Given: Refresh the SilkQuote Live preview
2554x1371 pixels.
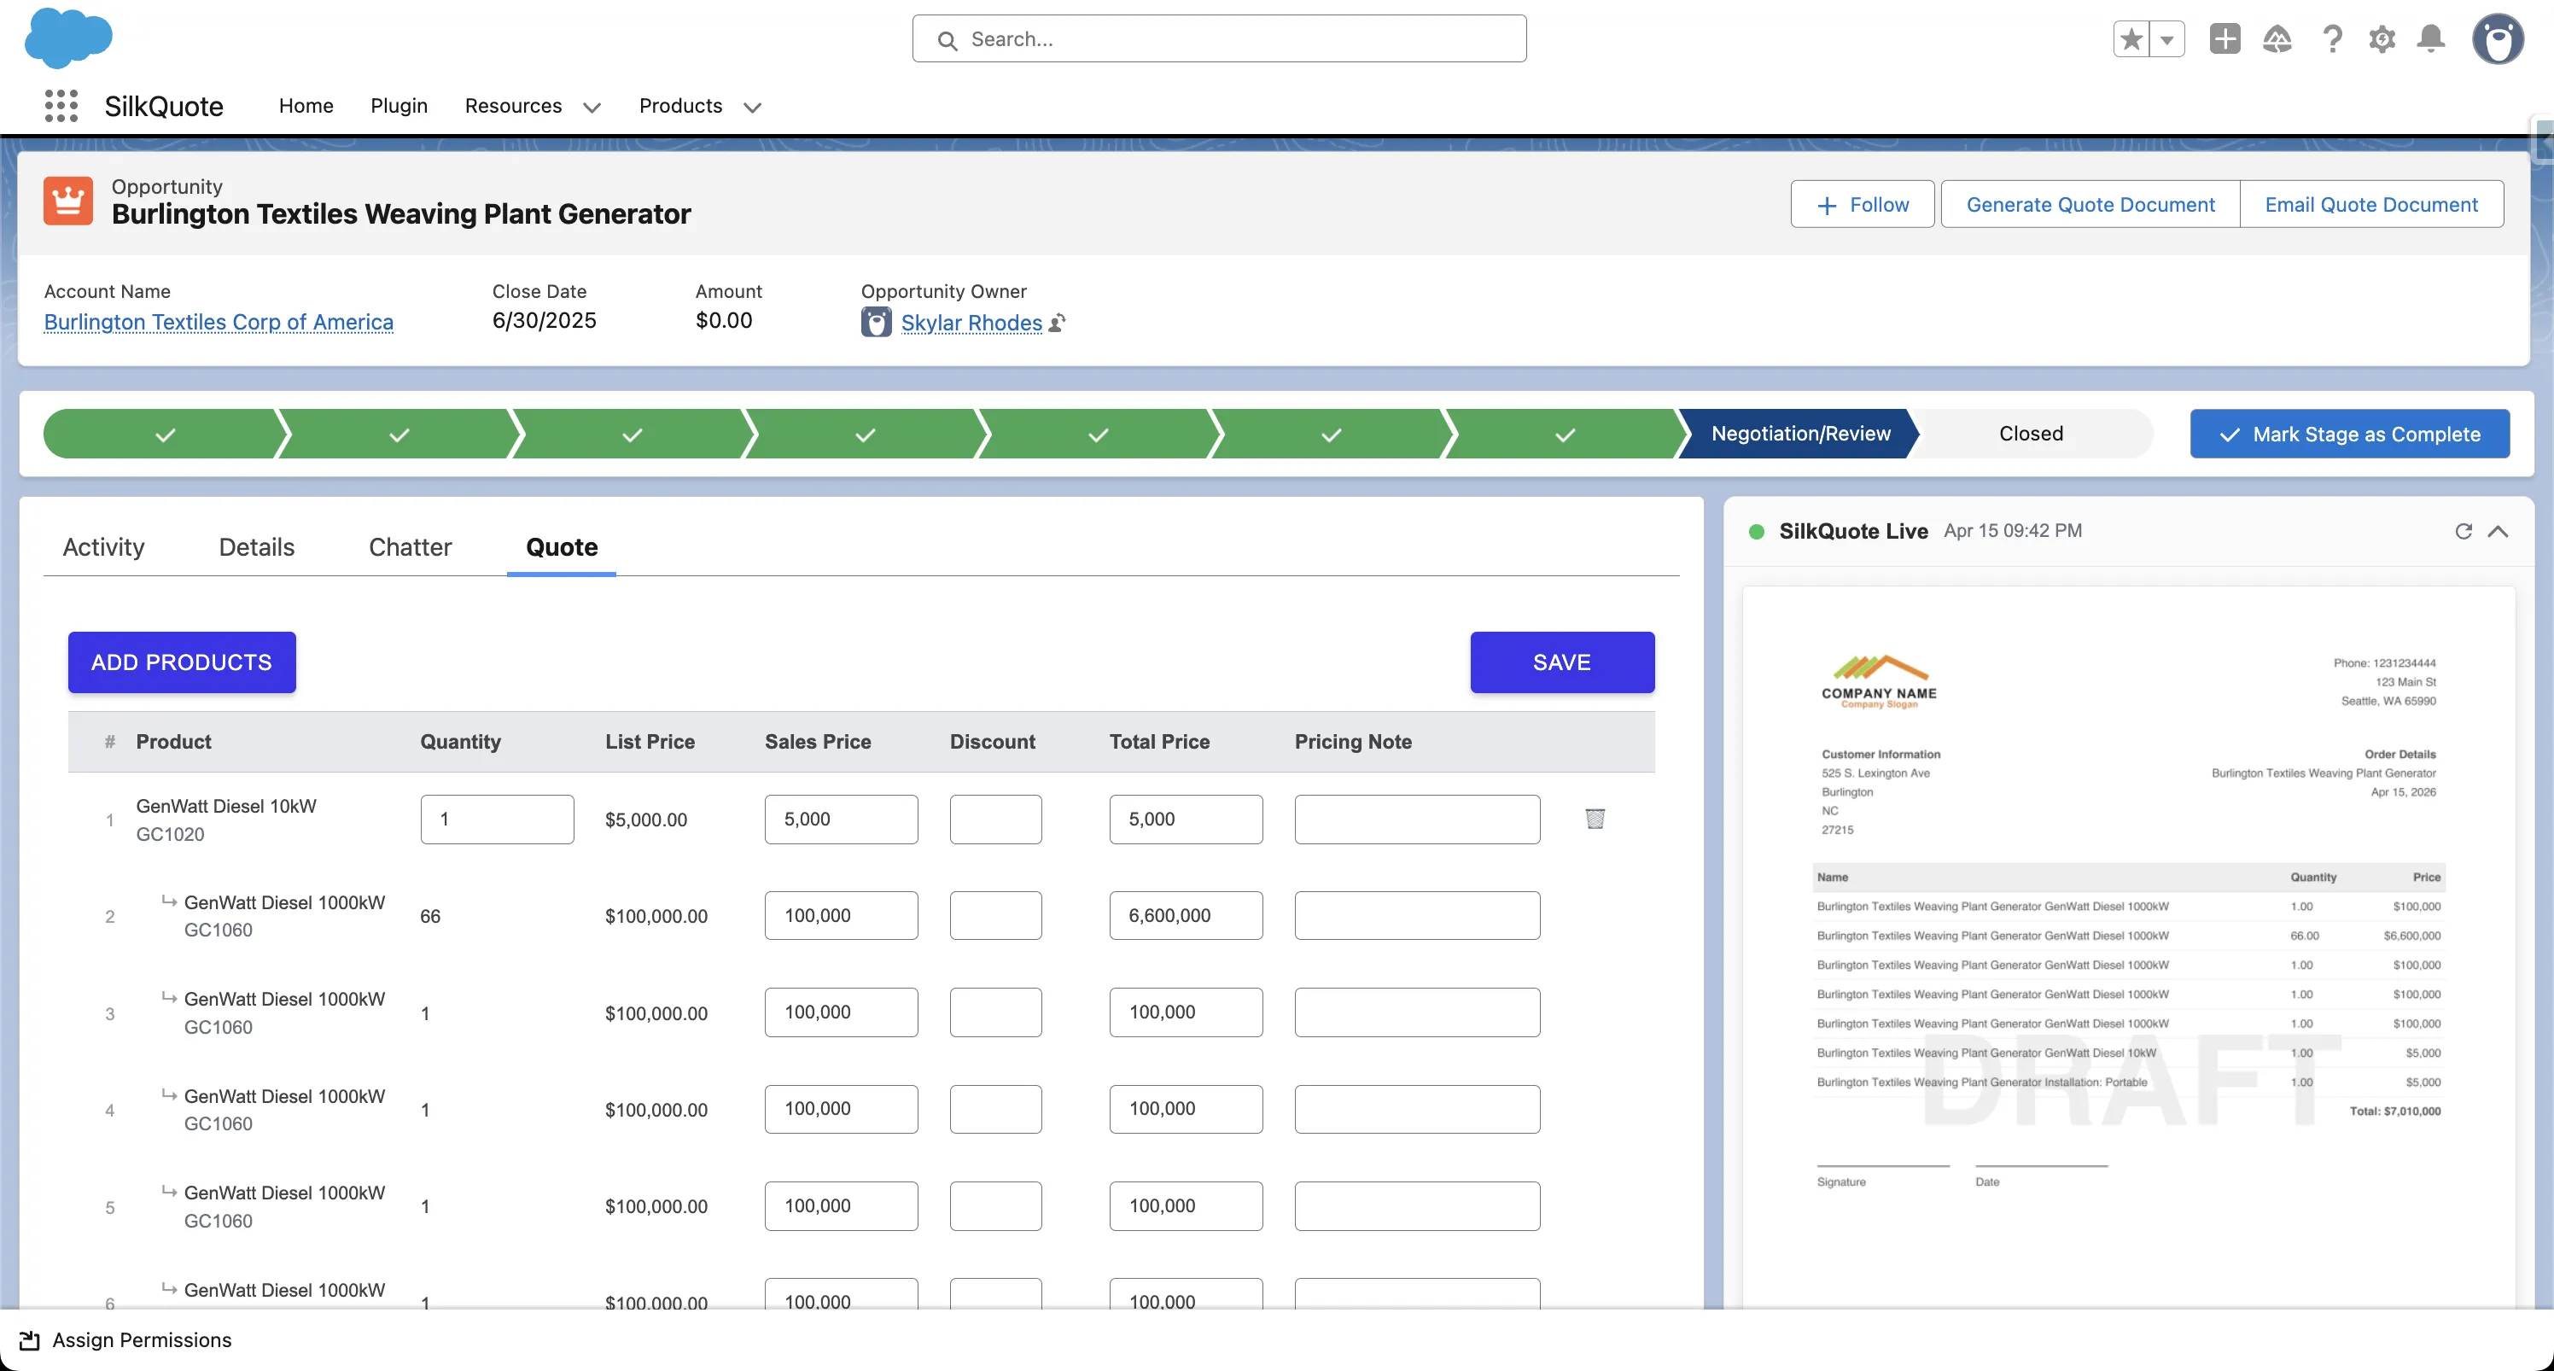Looking at the screenshot, I should pyautogui.click(x=2464, y=531).
